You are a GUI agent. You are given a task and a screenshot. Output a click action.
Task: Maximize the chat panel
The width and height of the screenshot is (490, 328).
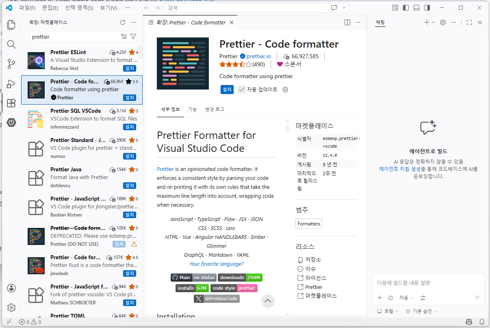pyautogui.click(x=469, y=22)
